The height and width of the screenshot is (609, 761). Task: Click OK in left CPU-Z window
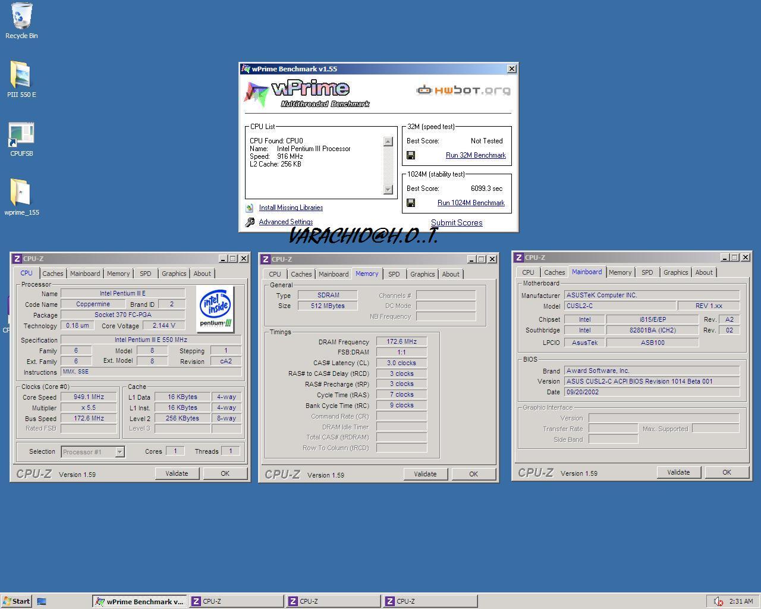pyautogui.click(x=225, y=473)
